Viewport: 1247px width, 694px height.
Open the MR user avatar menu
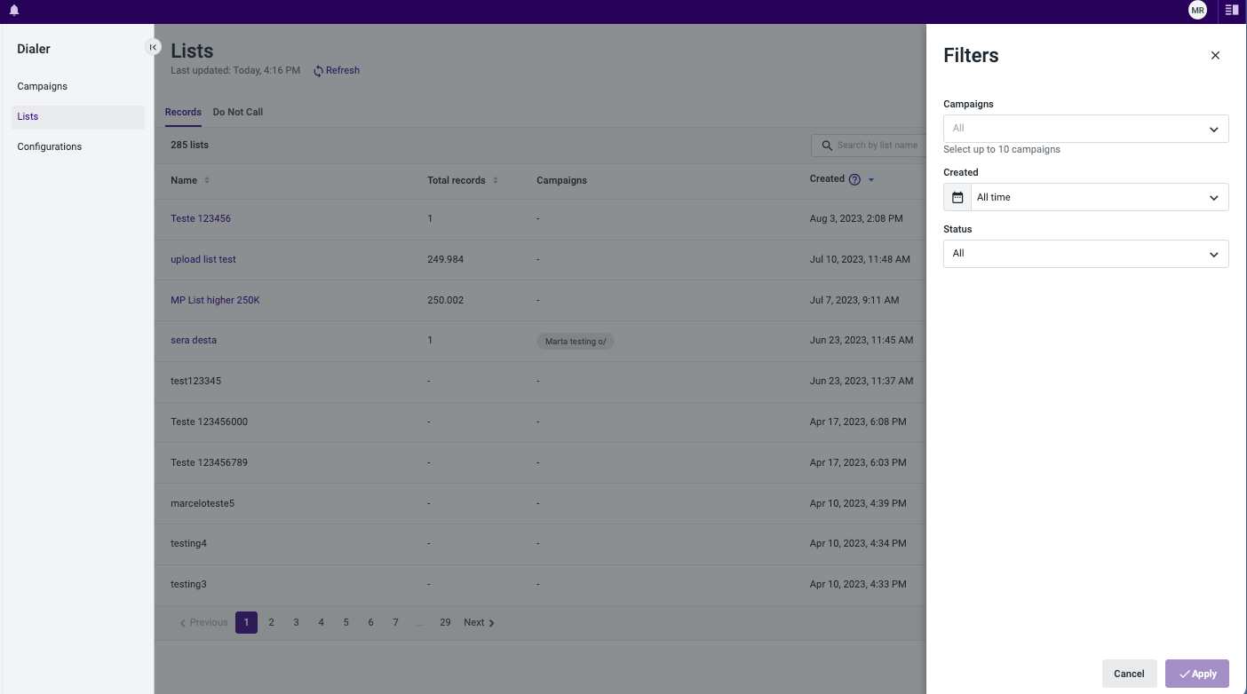click(x=1197, y=11)
